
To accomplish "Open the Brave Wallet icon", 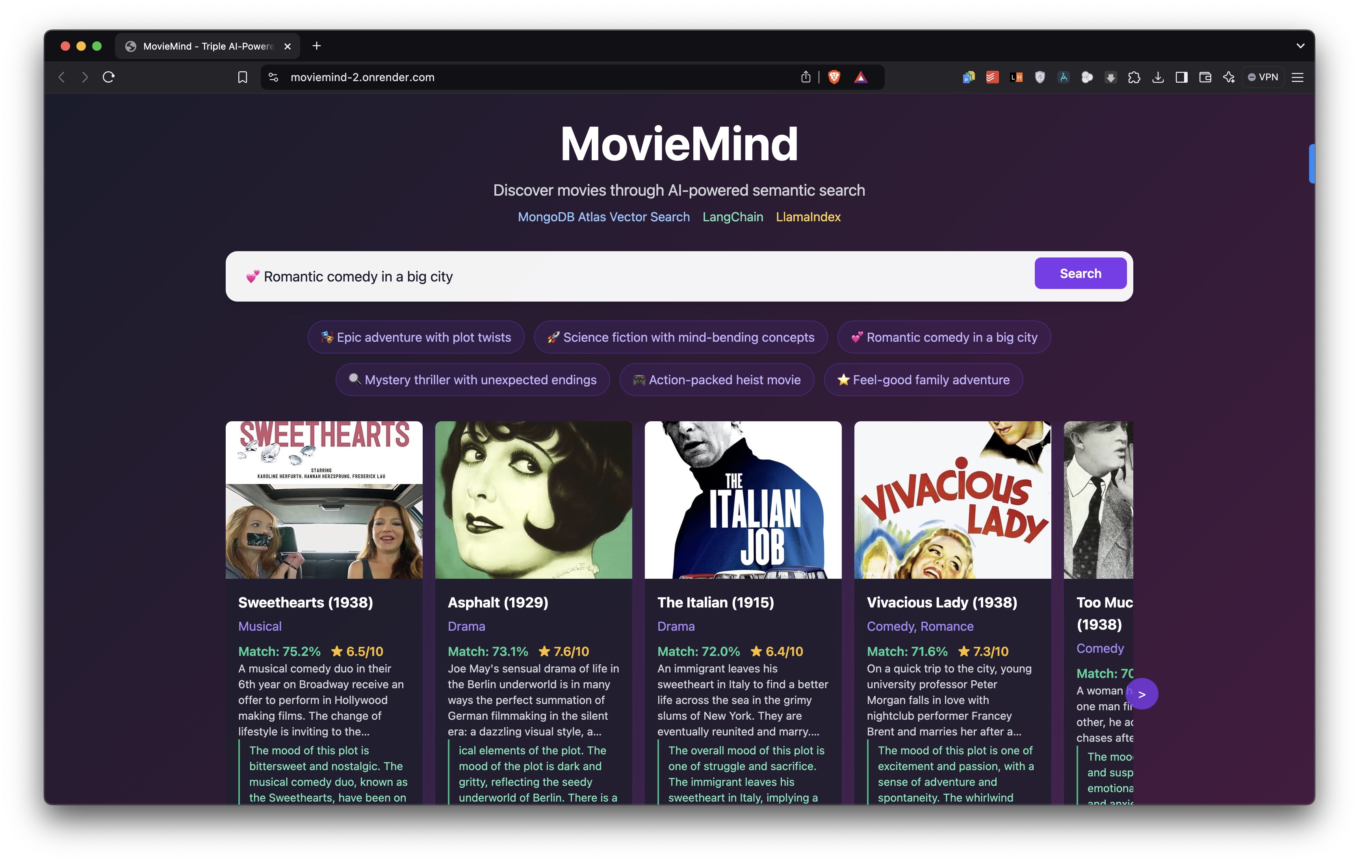I will point(1205,77).
